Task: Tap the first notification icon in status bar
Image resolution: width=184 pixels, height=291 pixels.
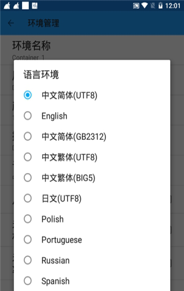Action: 7,6
